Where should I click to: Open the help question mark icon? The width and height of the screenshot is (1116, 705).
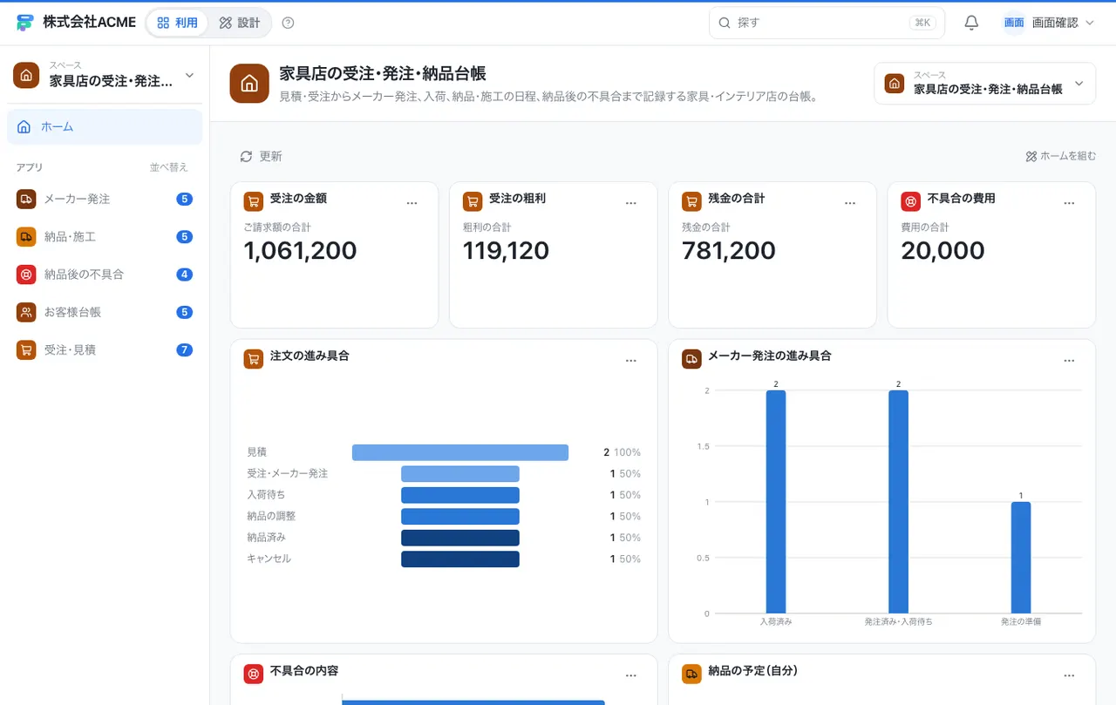click(289, 23)
